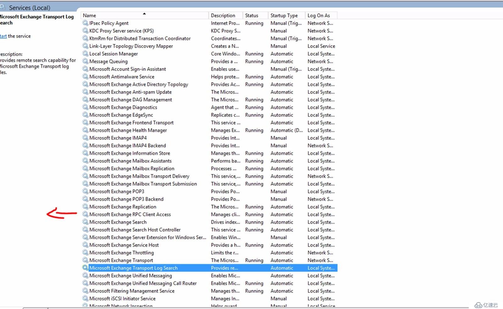Select the Microsoft Exchange Information Store icon
This screenshot has height=309, width=503.
[85, 153]
